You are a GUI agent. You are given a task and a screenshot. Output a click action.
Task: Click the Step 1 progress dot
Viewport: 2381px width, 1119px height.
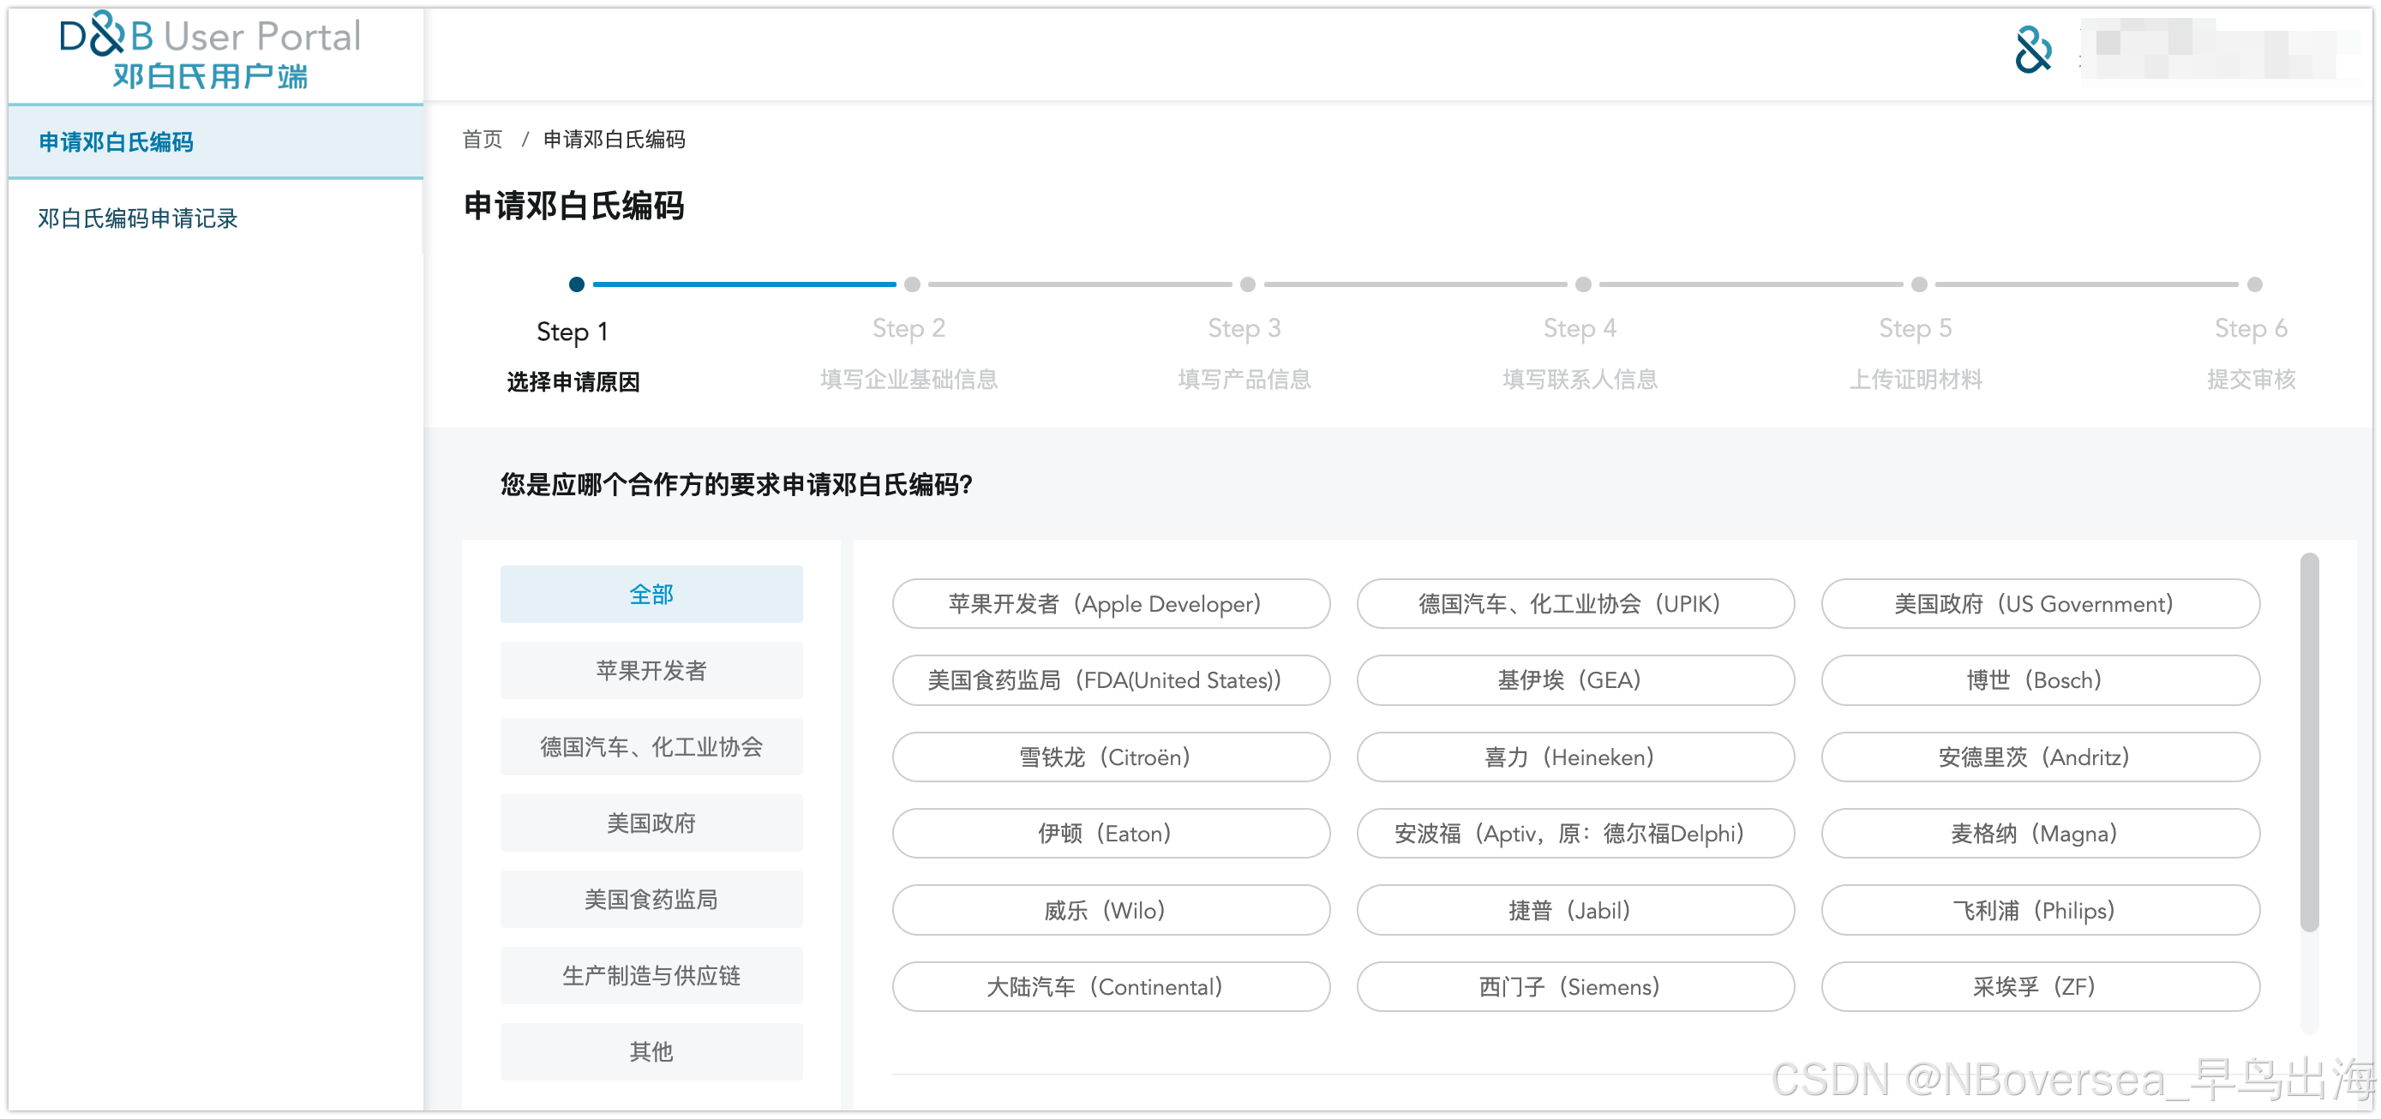point(576,284)
